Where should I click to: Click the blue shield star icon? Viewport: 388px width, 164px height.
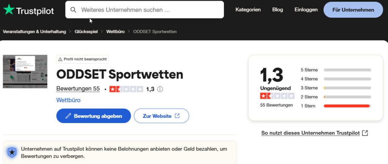pyautogui.click(x=12, y=153)
